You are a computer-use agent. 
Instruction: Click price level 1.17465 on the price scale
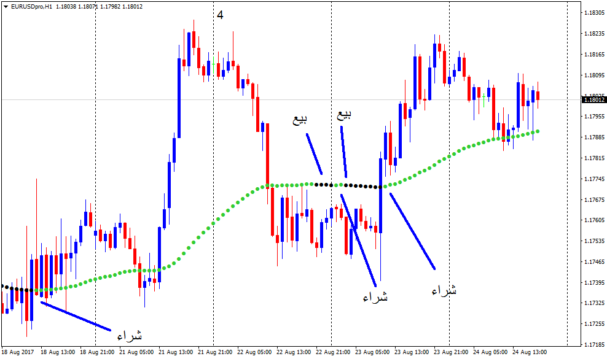pyautogui.click(x=594, y=262)
